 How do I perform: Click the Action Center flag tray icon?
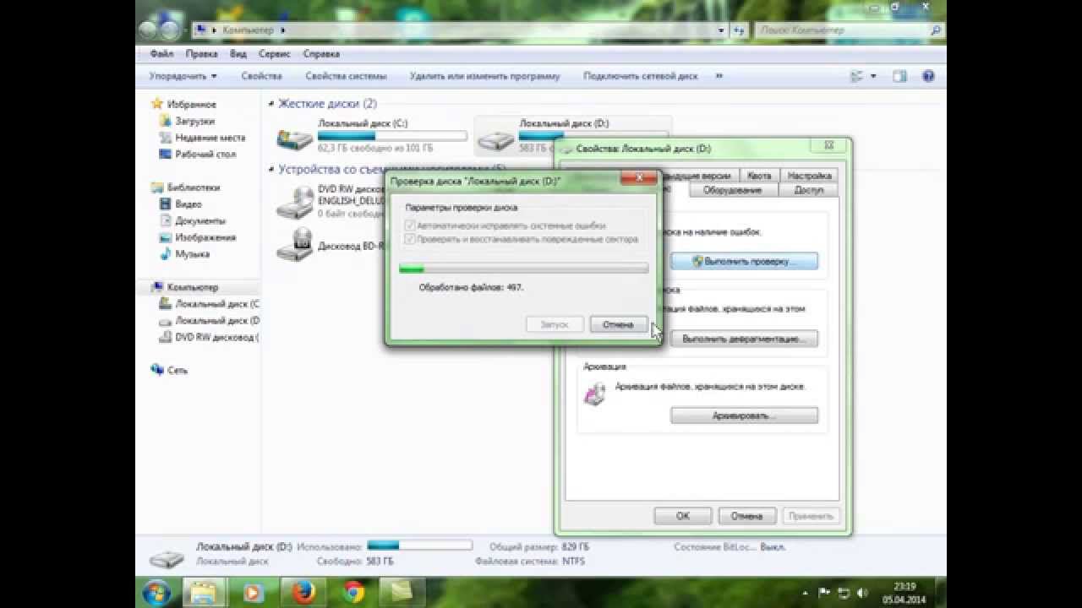[824, 593]
